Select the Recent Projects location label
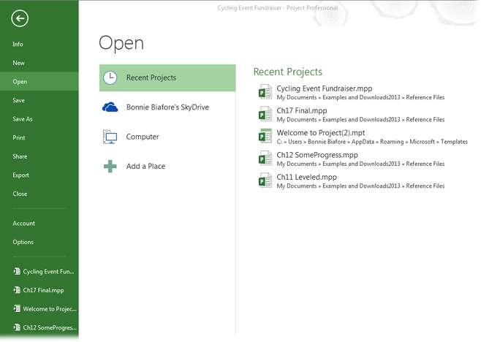 [x=151, y=77]
